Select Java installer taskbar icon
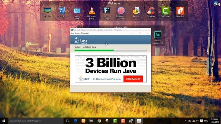 [x=139, y=121]
